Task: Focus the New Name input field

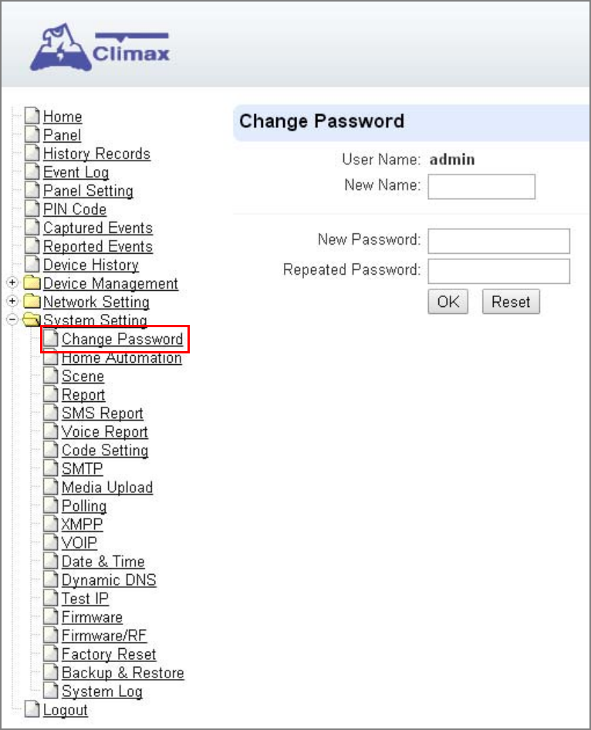Action: pos(481,187)
